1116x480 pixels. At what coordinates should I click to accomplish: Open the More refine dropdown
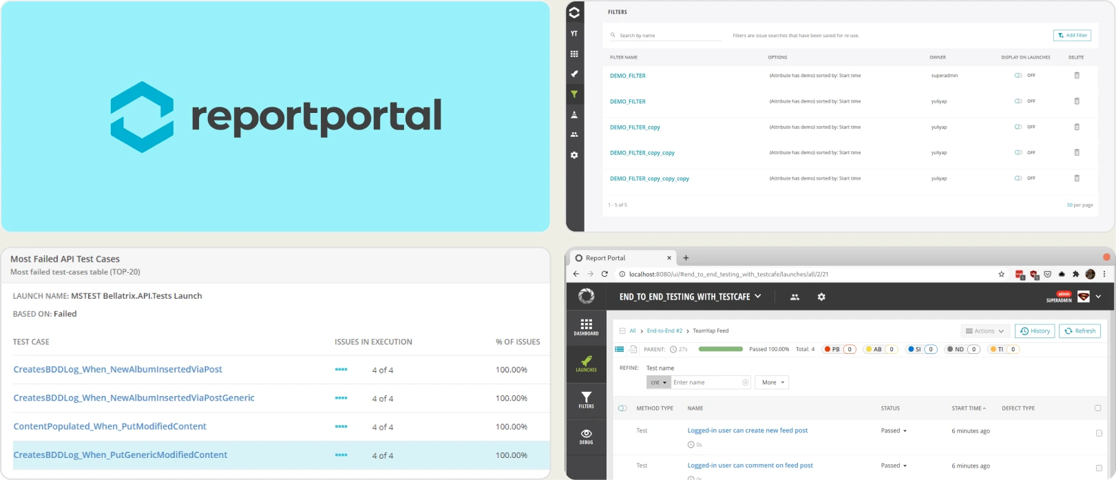(x=772, y=382)
